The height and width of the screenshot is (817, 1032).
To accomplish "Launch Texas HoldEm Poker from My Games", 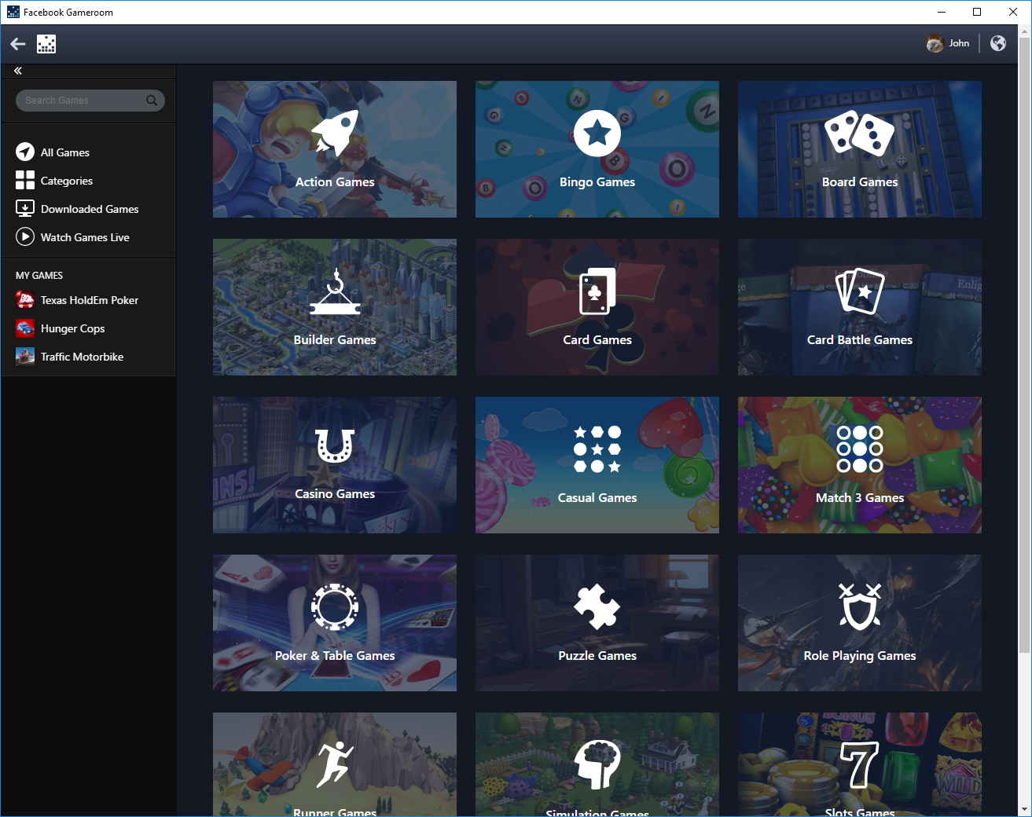I will (x=88, y=299).
